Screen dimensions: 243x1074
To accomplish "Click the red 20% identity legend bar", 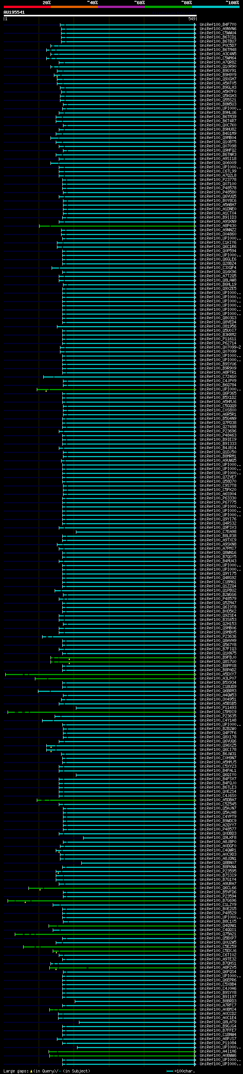I will [27, 7].
